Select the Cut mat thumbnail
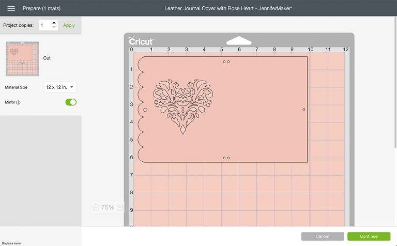Viewport: 397px width, 246px height. pos(23,59)
